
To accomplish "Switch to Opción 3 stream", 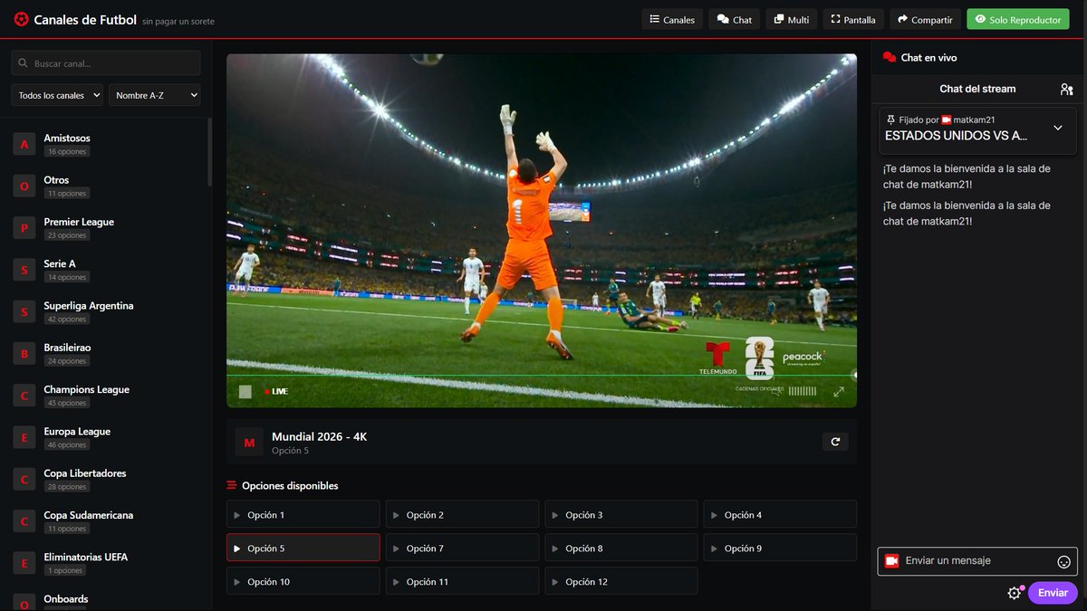I will pos(621,514).
